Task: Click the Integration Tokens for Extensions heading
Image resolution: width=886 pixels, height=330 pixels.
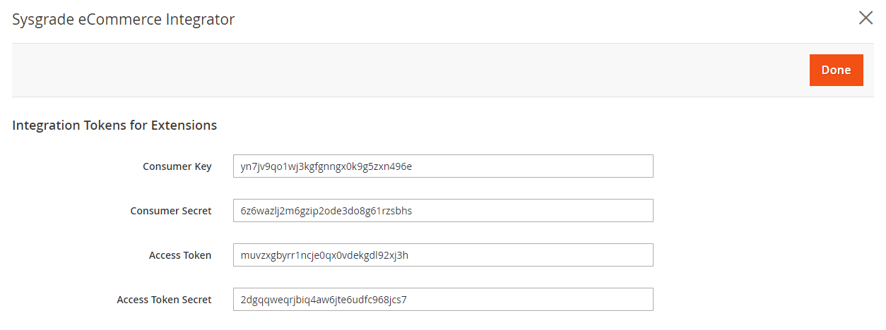Action: (114, 126)
